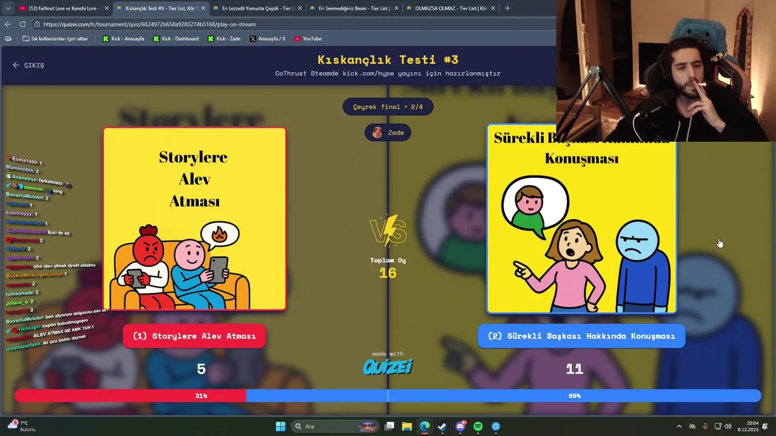Image resolution: width=776 pixels, height=436 pixels.
Task: Open Kick - Anasayfa bookmark
Action: (x=123, y=39)
